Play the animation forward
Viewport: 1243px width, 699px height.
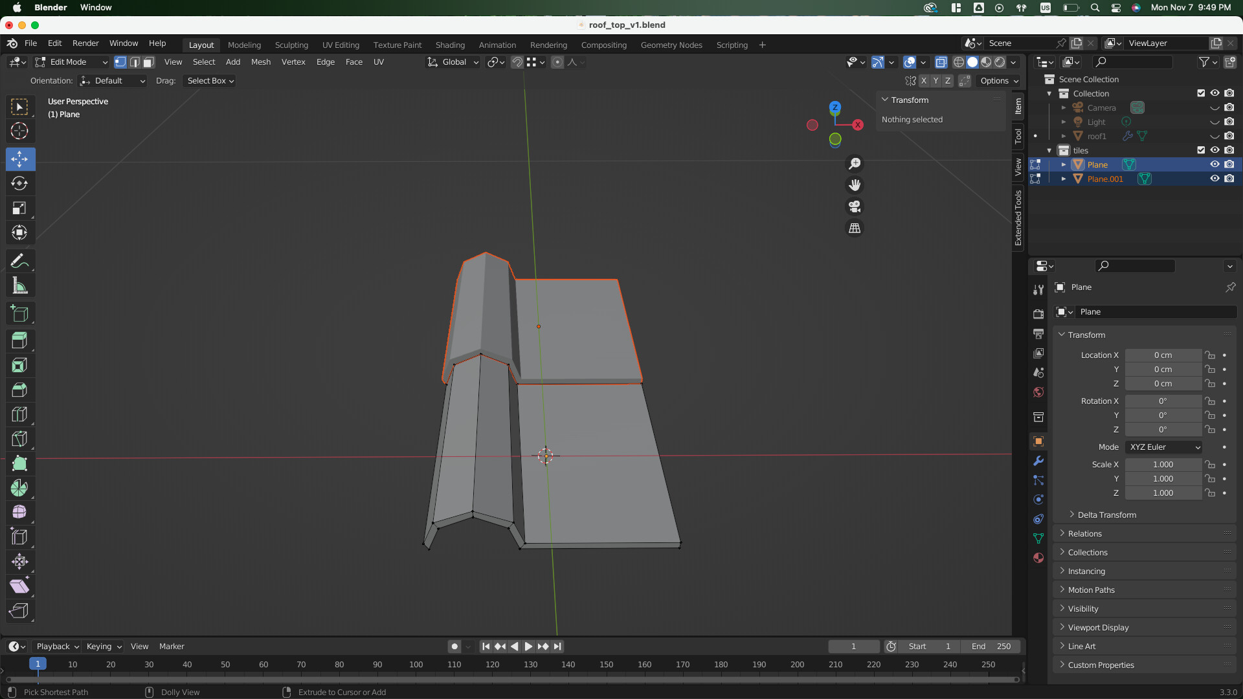click(528, 647)
